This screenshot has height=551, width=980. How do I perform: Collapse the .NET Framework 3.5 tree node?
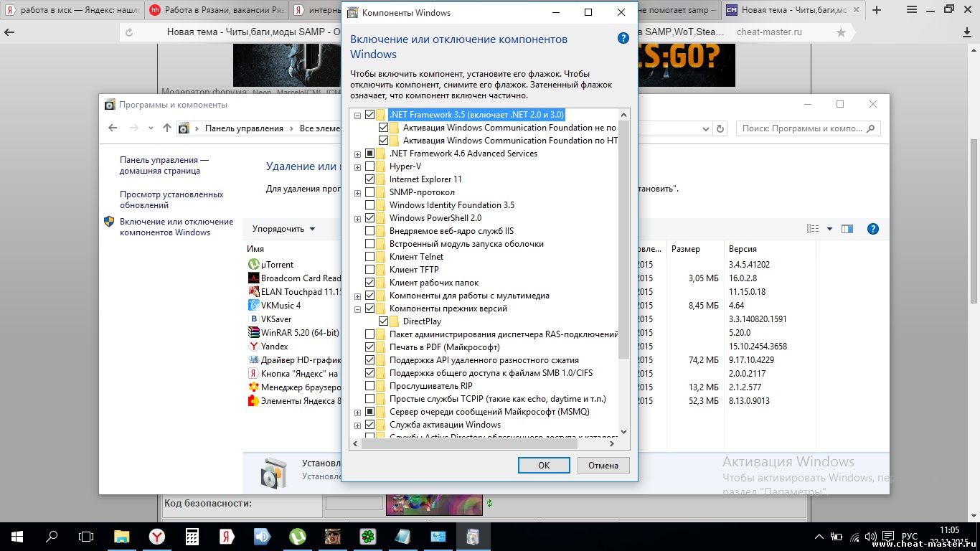[x=357, y=115]
